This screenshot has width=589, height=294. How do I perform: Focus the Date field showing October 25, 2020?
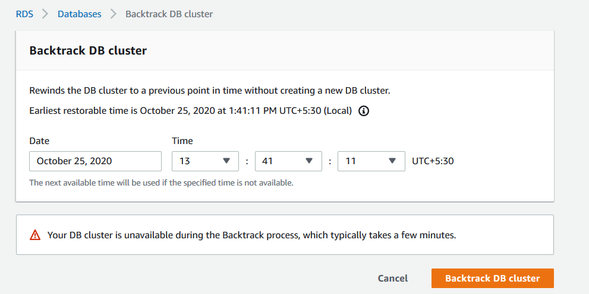coord(95,161)
